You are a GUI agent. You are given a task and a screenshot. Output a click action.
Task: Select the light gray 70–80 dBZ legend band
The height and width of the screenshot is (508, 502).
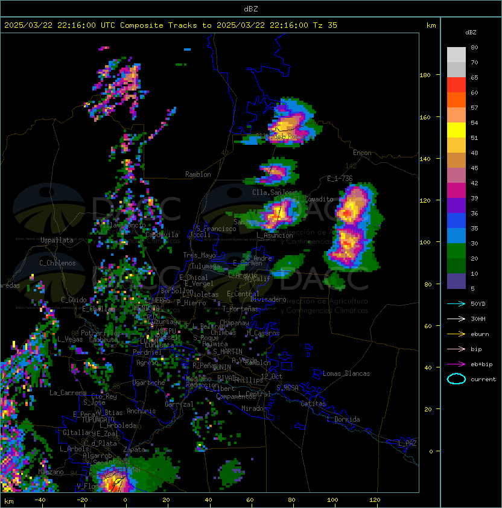click(x=456, y=55)
